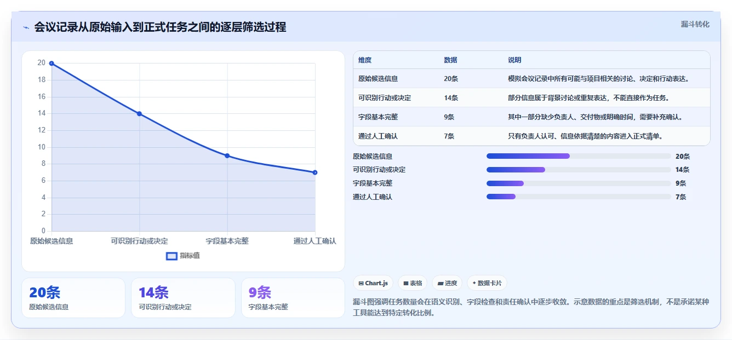
Task: Click the 9条 字段基本完整 stat card
Action: (293, 298)
